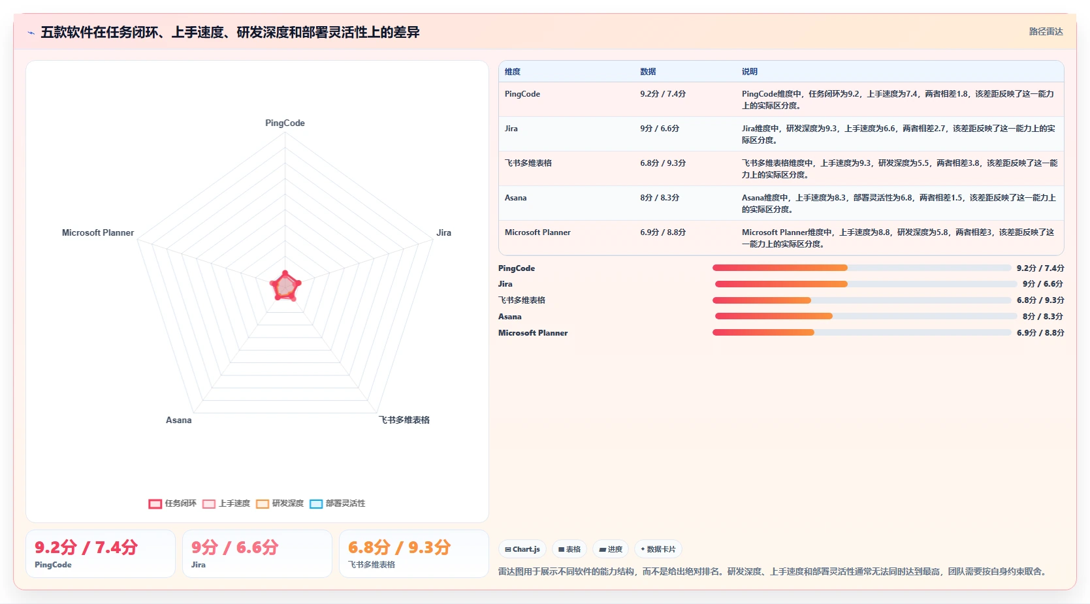Click the 说明 column header
Image resolution: width=1090 pixels, height=604 pixels.
750,72
